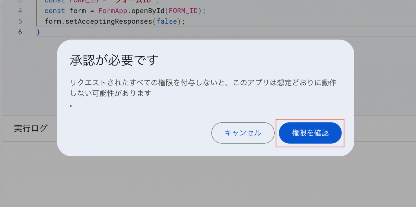Image resolution: width=416 pixels, height=207 pixels.
Task: Click the FORM_ID constant on line 3
Action: click(84, 1)
